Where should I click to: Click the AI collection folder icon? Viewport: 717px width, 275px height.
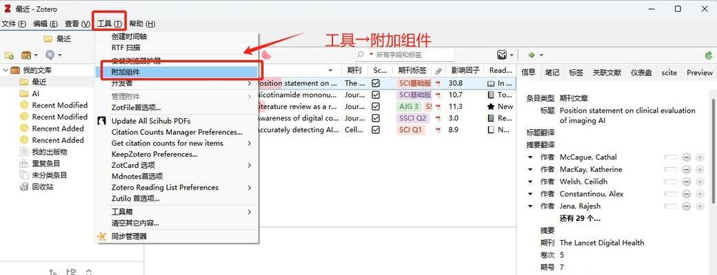click(x=23, y=93)
